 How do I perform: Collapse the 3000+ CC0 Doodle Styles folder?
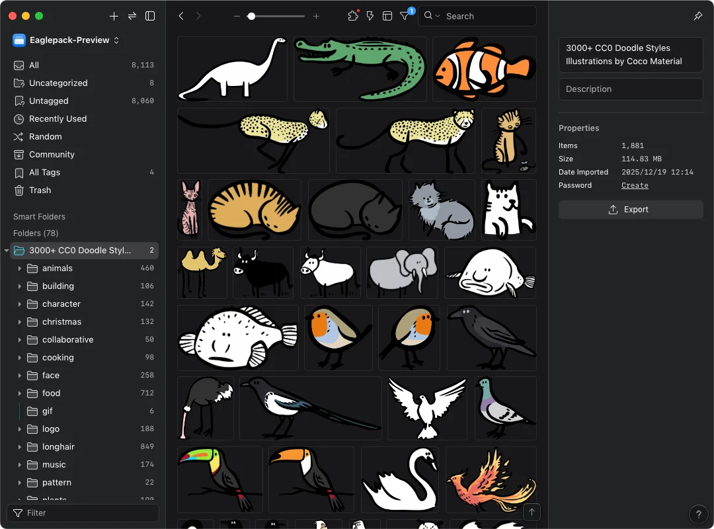pyautogui.click(x=7, y=251)
